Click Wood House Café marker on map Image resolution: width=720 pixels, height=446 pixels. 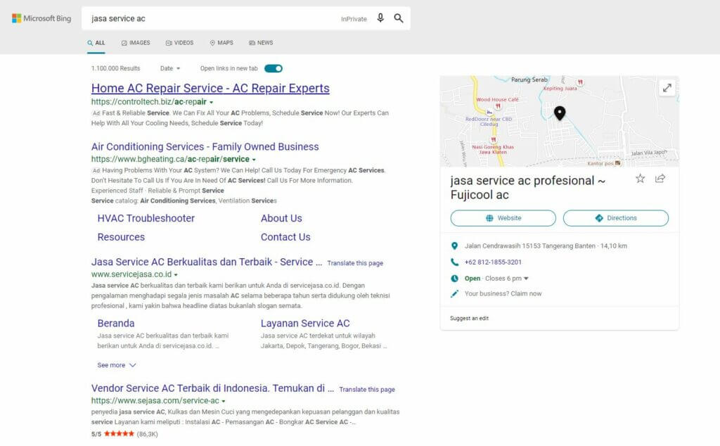498,106
